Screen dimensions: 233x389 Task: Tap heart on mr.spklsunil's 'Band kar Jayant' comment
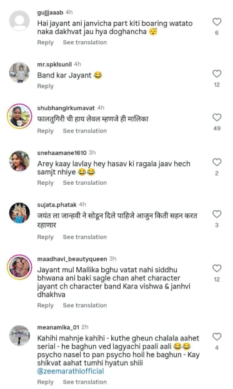click(217, 74)
